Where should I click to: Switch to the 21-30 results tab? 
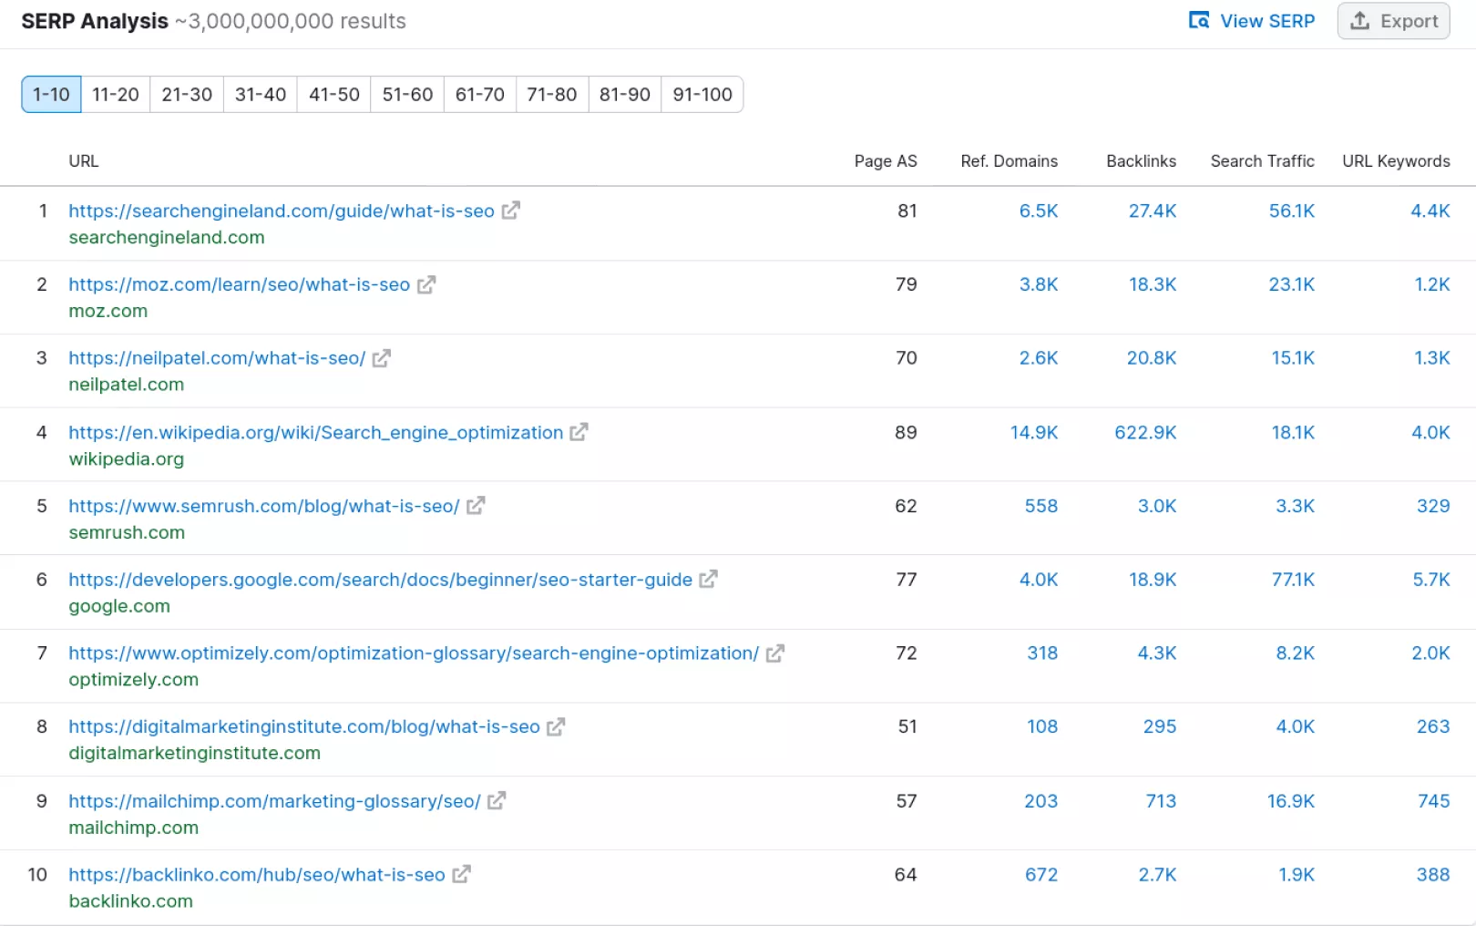click(x=187, y=95)
